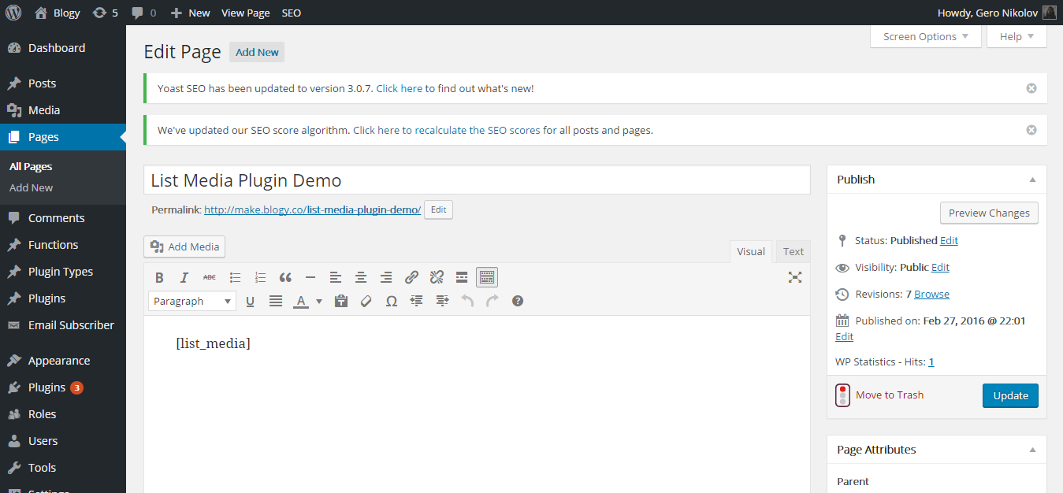Open the editor keyboard shortcuts help icon
The image size is (1063, 493).
pyautogui.click(x=518, y=301)
